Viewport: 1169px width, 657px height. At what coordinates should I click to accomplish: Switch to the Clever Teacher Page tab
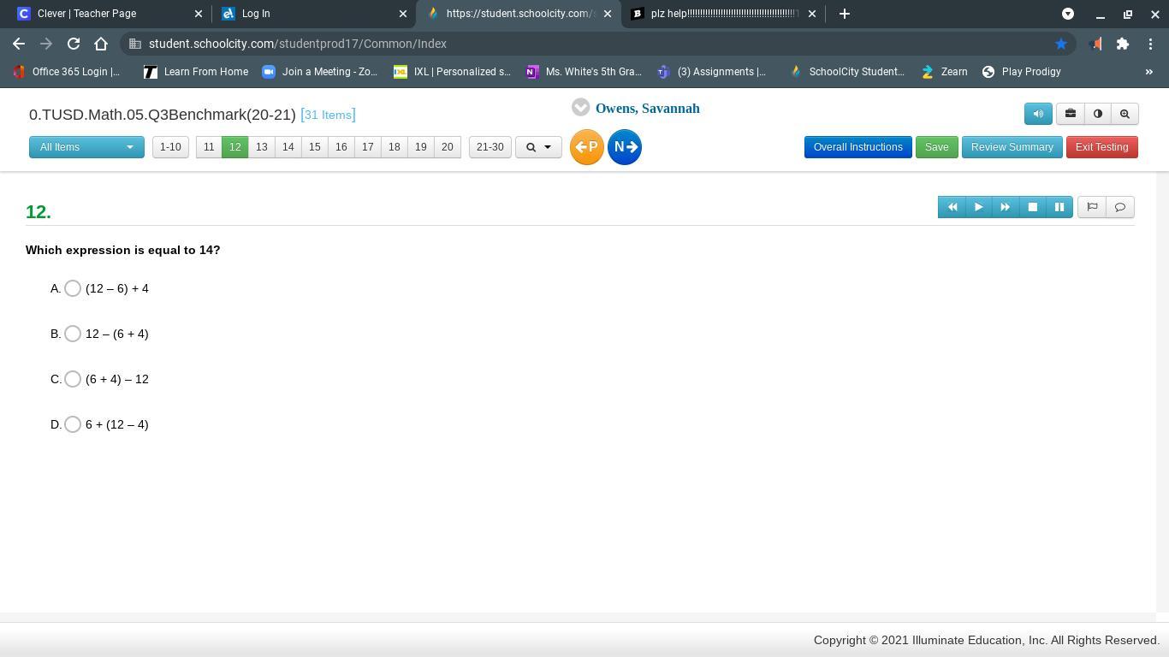86,14
